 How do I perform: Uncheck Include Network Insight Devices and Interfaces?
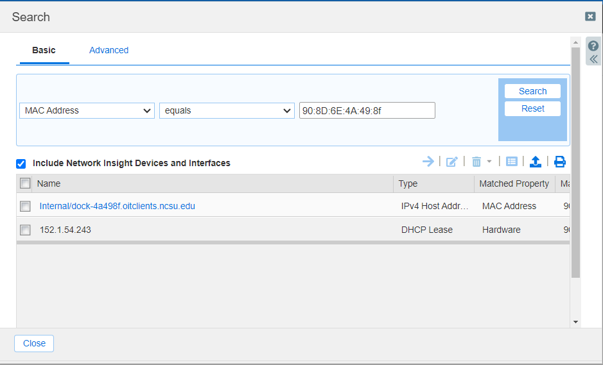point(21,164)
